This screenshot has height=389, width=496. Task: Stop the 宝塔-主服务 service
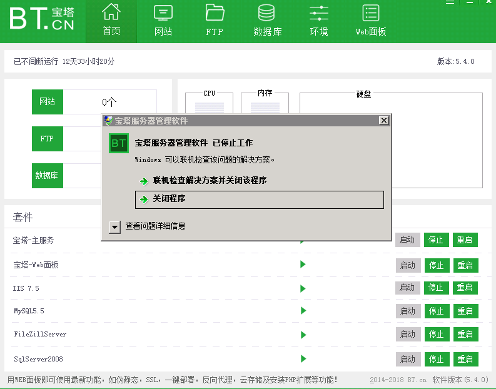(436, 240)
